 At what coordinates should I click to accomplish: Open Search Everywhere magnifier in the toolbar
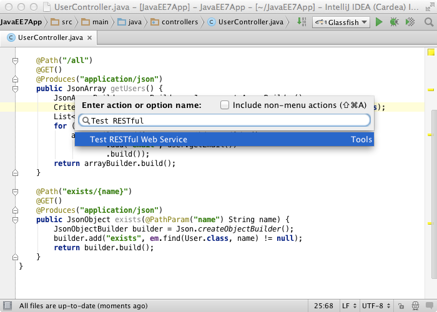(429, 22)
